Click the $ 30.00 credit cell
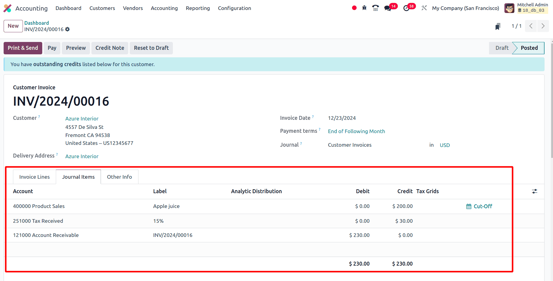553x281 pixels. (404, 221)
